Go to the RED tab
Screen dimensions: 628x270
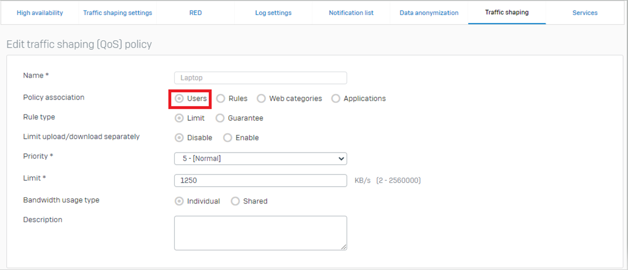[x=195, y=13]
